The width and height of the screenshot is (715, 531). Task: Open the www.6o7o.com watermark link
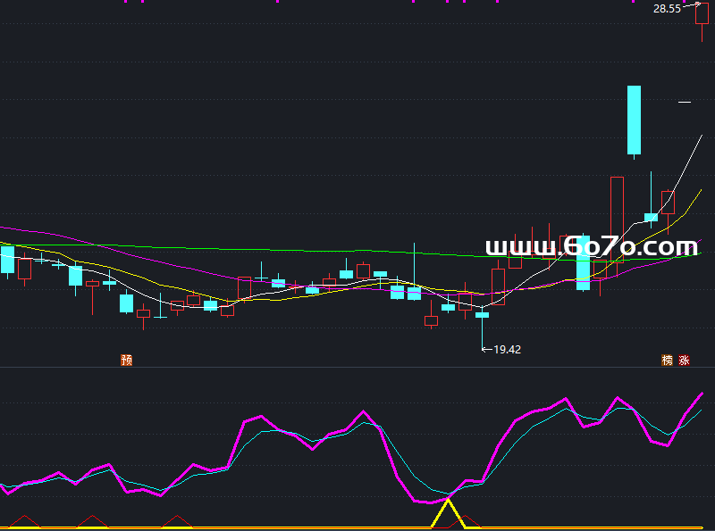591,247
